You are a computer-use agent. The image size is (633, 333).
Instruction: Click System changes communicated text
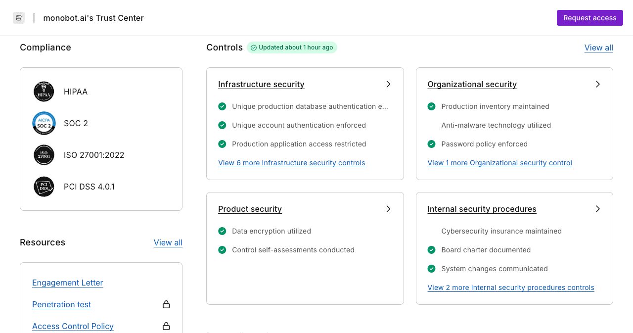point(495,269)
